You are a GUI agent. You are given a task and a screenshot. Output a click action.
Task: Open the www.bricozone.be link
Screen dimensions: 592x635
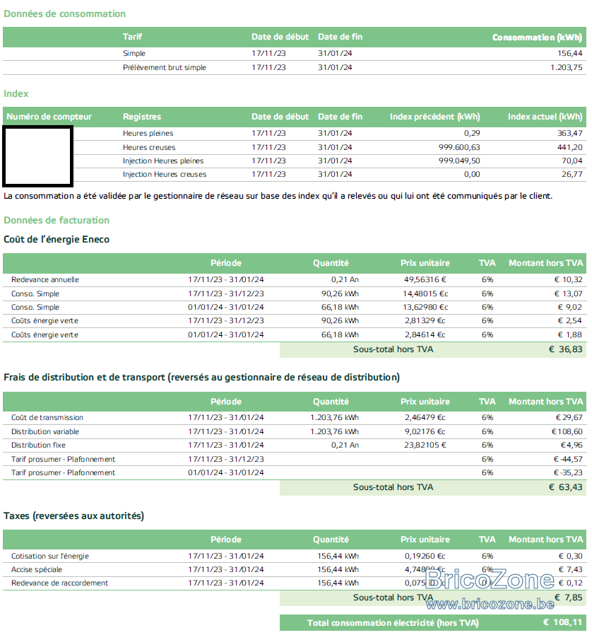coord(490,604)
